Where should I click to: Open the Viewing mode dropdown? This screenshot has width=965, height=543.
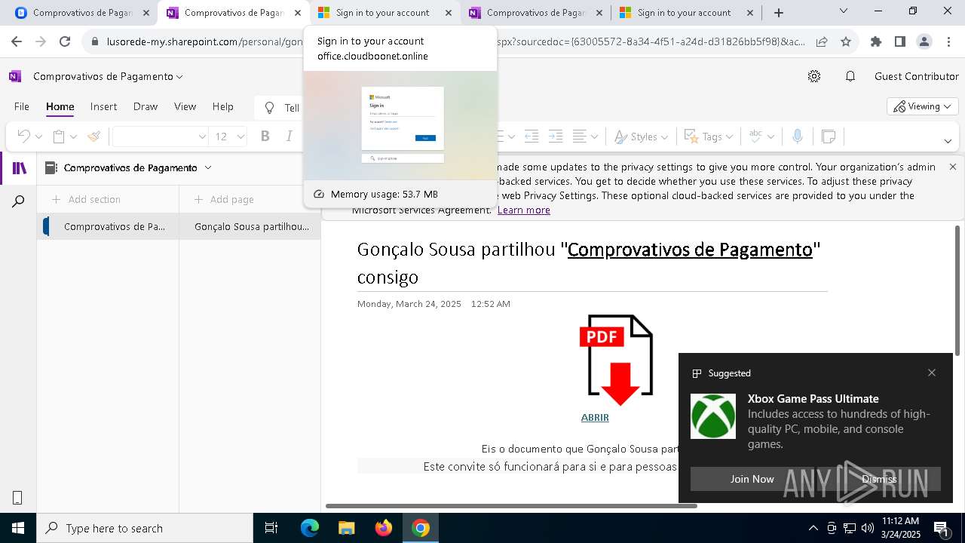click(x=923, y=106)
